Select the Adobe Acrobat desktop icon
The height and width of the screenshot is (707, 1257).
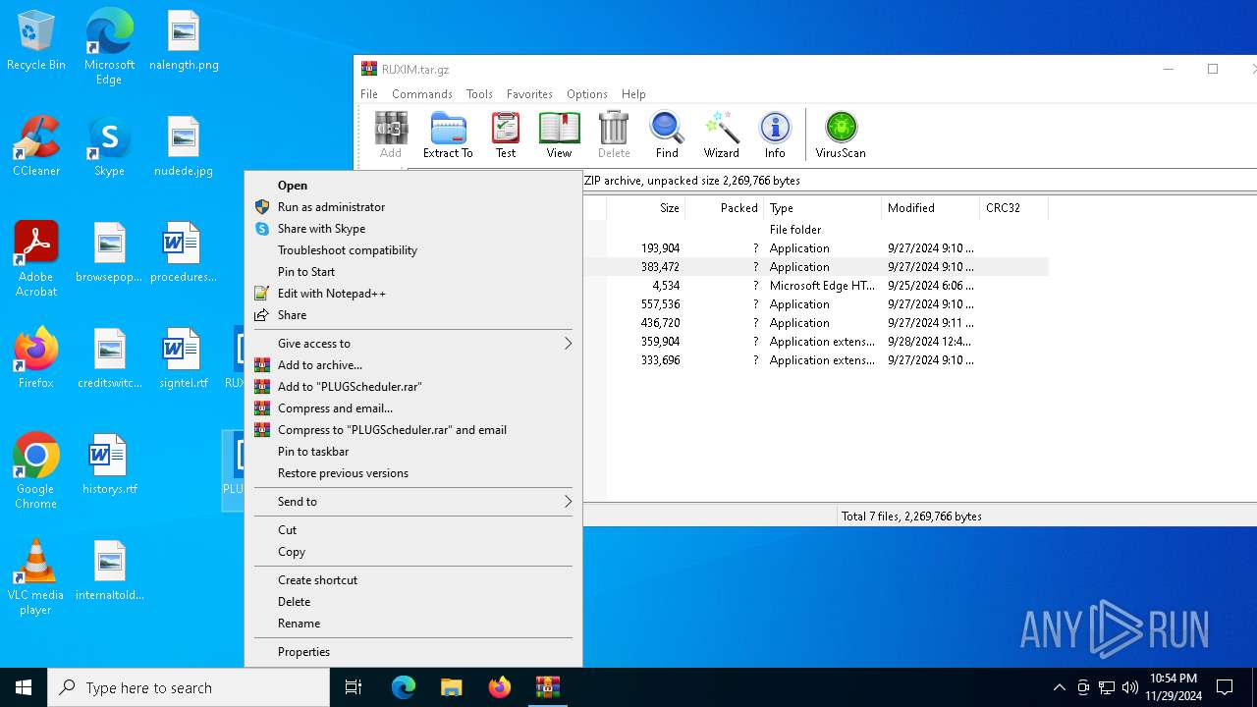tap(36, 259)
